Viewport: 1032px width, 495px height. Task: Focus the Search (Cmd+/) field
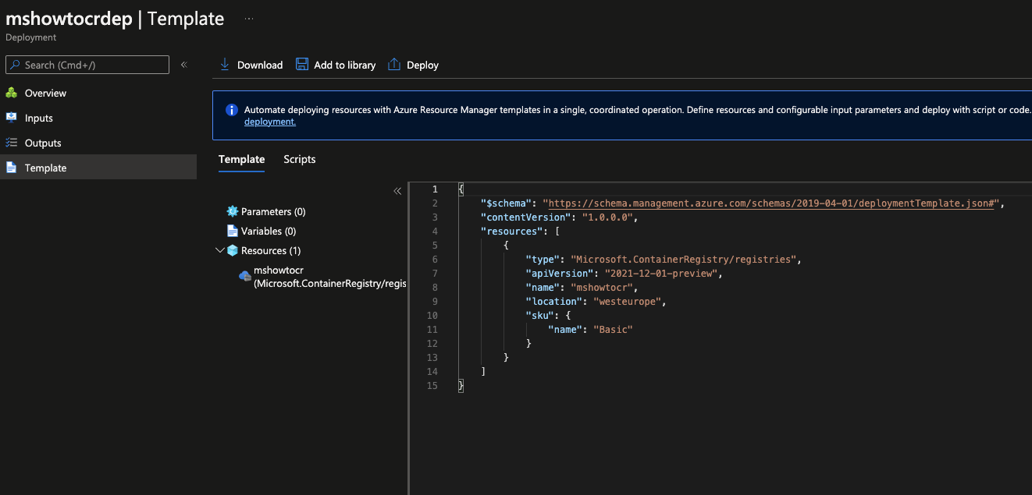(87, 65)
